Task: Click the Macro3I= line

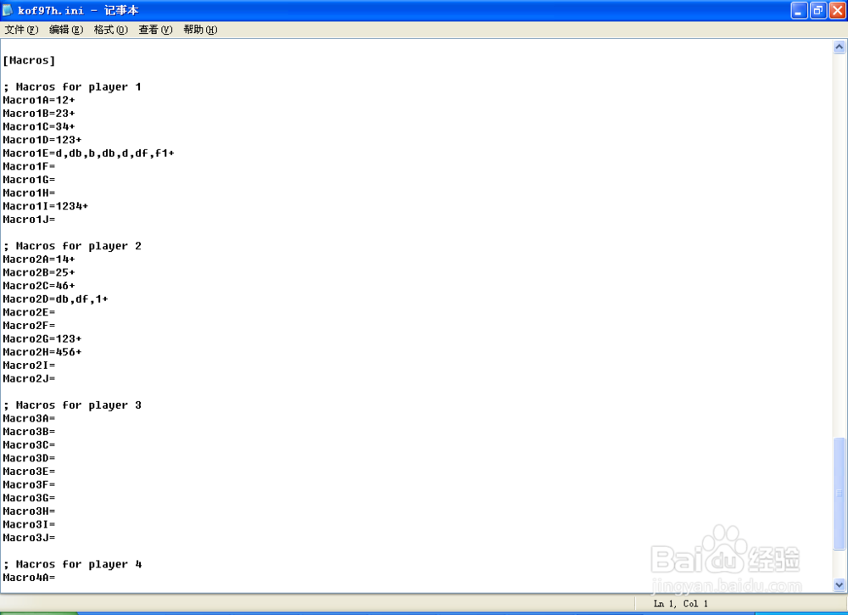Action: pyautogui.click(x=29, y=524)
